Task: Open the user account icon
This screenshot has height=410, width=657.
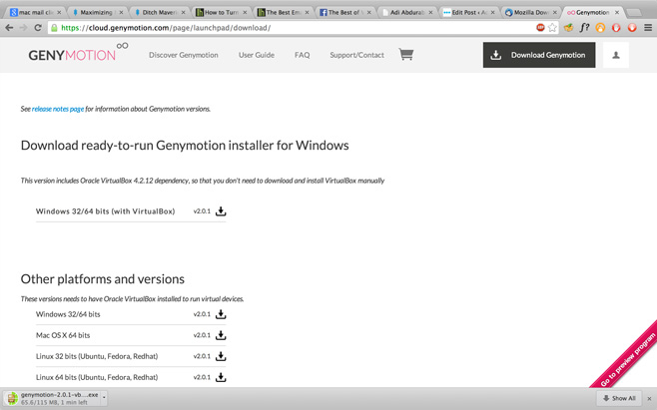Action: (616, 55)
